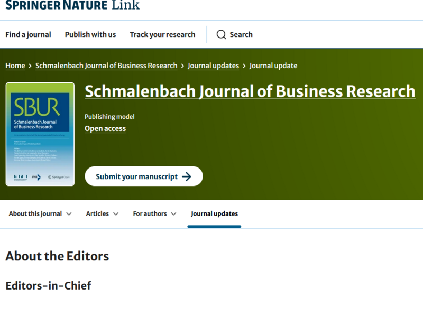Click the Journal updates breadcrumb link
This screenshot has height=317, width=423.
coord(213,66)
